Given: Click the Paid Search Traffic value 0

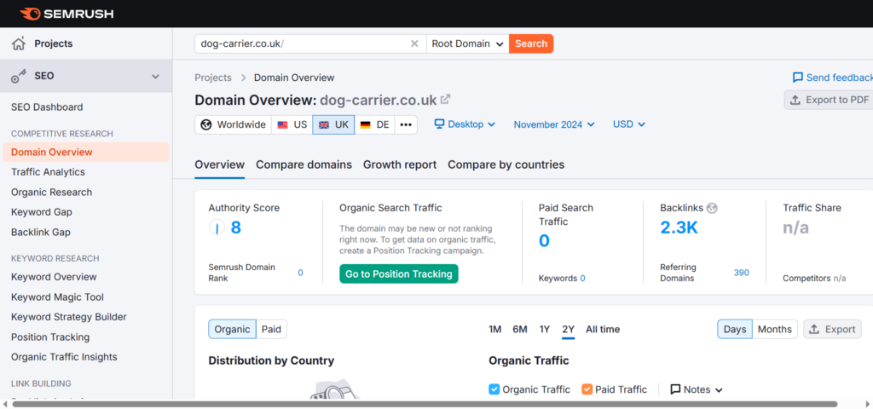Looking at the screenshot, I should click(544, 241).
